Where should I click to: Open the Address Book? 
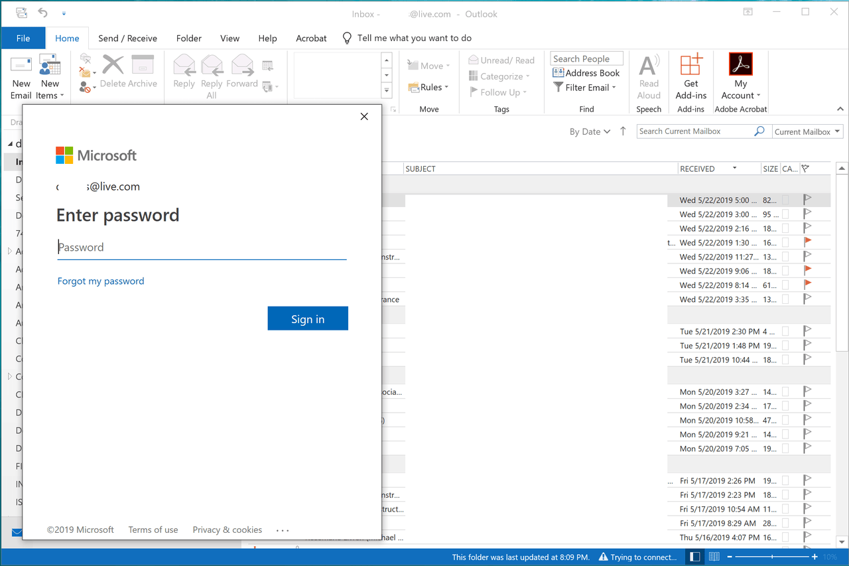click(586, 73)
